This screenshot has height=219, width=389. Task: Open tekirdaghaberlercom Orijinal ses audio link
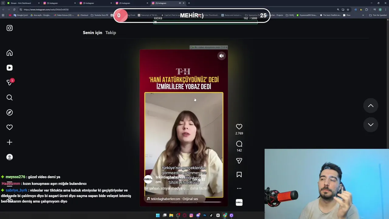[174, 199]
